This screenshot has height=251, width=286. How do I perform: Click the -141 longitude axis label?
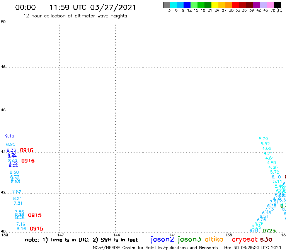point(171,235)
